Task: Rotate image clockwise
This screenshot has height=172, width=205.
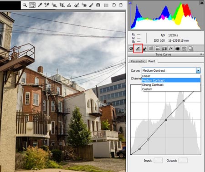Action: [121, 5]
